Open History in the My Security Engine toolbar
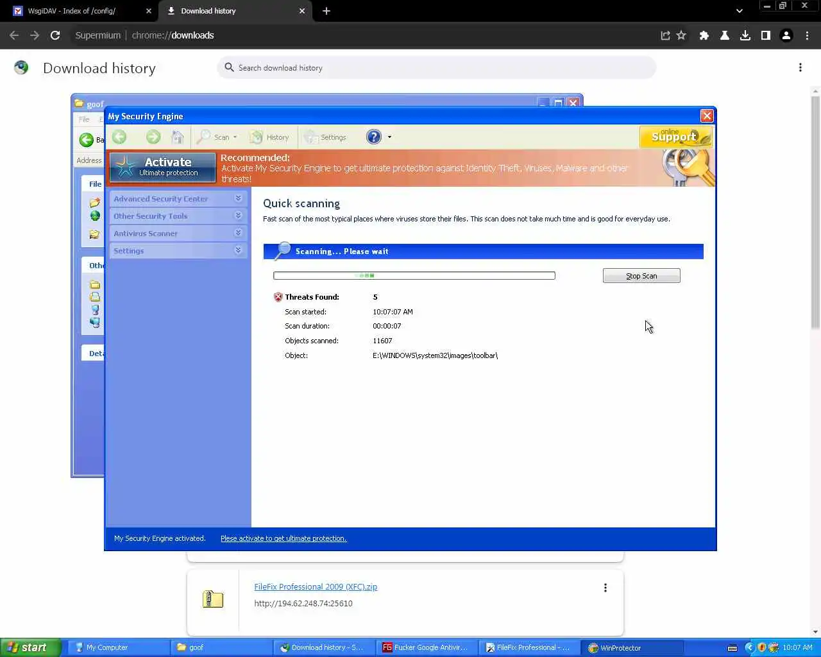The width and height of the screenshot is (821, 657). pyautogui.click(x=269, y=137)
